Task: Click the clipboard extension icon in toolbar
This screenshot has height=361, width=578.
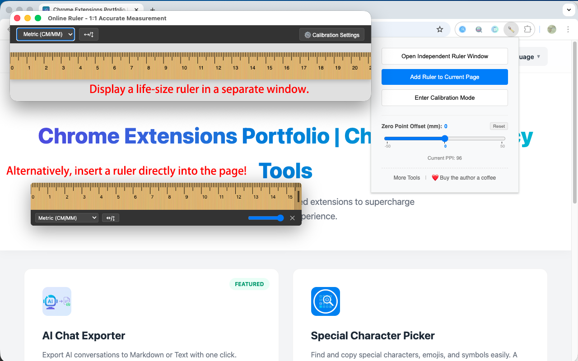Action: [495, 29]
